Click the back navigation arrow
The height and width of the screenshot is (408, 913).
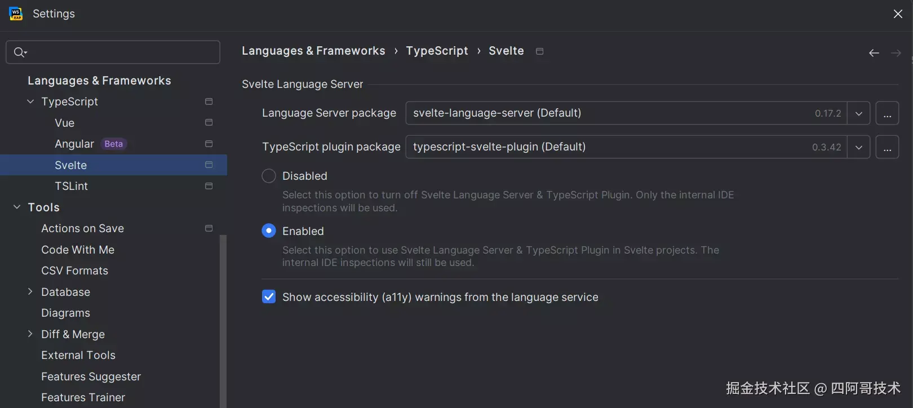[x=874, y=53]
